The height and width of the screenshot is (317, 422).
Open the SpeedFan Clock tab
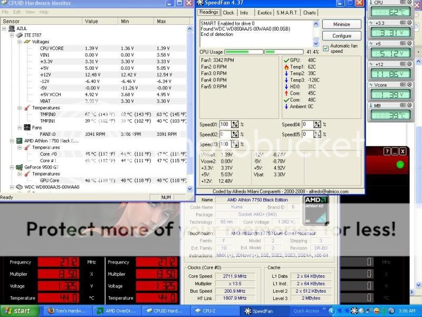228,13
